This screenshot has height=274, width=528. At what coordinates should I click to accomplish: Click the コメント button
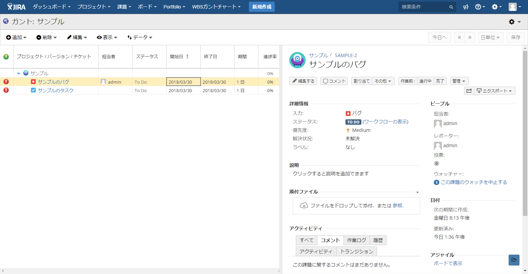334,81
